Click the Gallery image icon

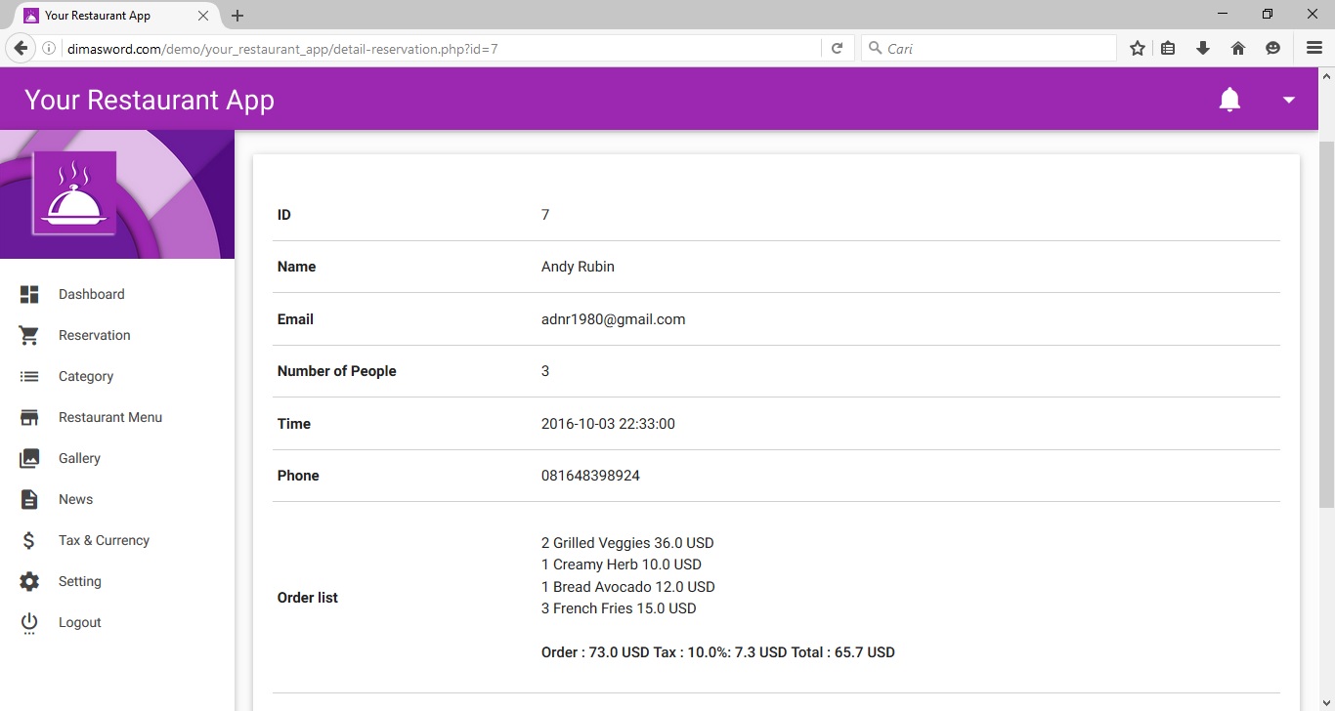pyautogui.click(x=29, y=458)
